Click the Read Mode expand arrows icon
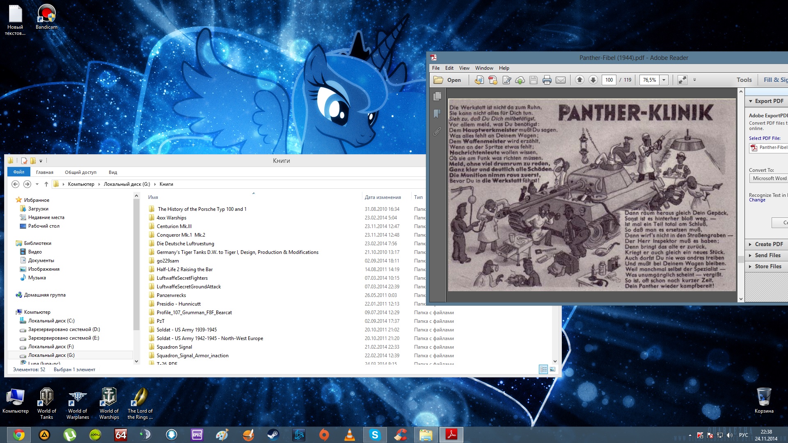The image size is (788, 443). pos(683,80)
